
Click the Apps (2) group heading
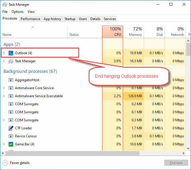(12, 44)
